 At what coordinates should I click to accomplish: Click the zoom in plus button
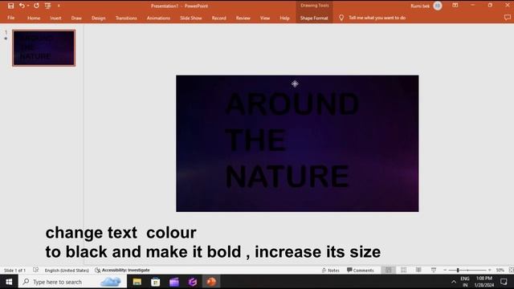tap(490, 270)
